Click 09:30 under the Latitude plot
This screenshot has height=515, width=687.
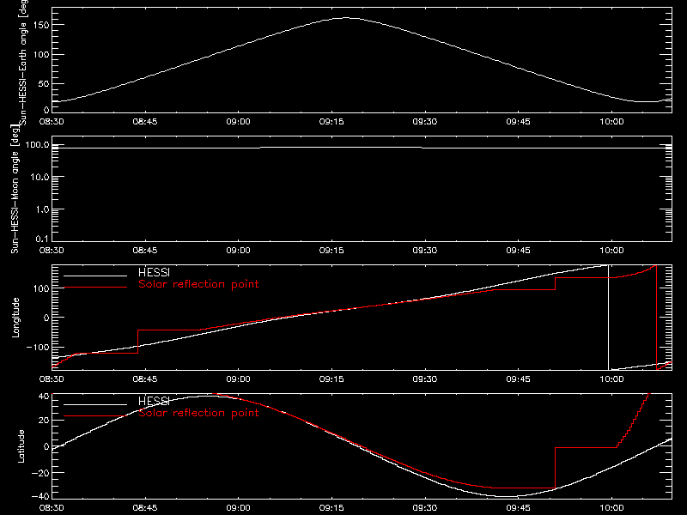[x=424, y=507]
